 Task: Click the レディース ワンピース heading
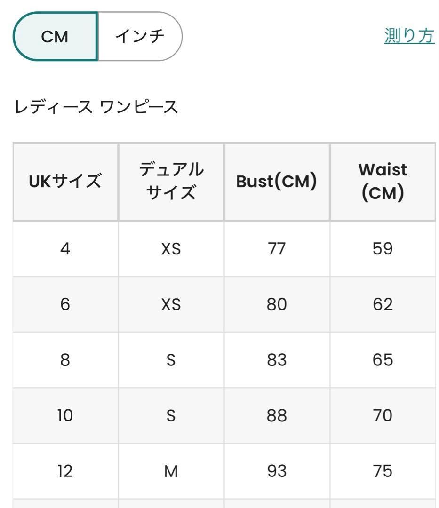click(96, 107)
